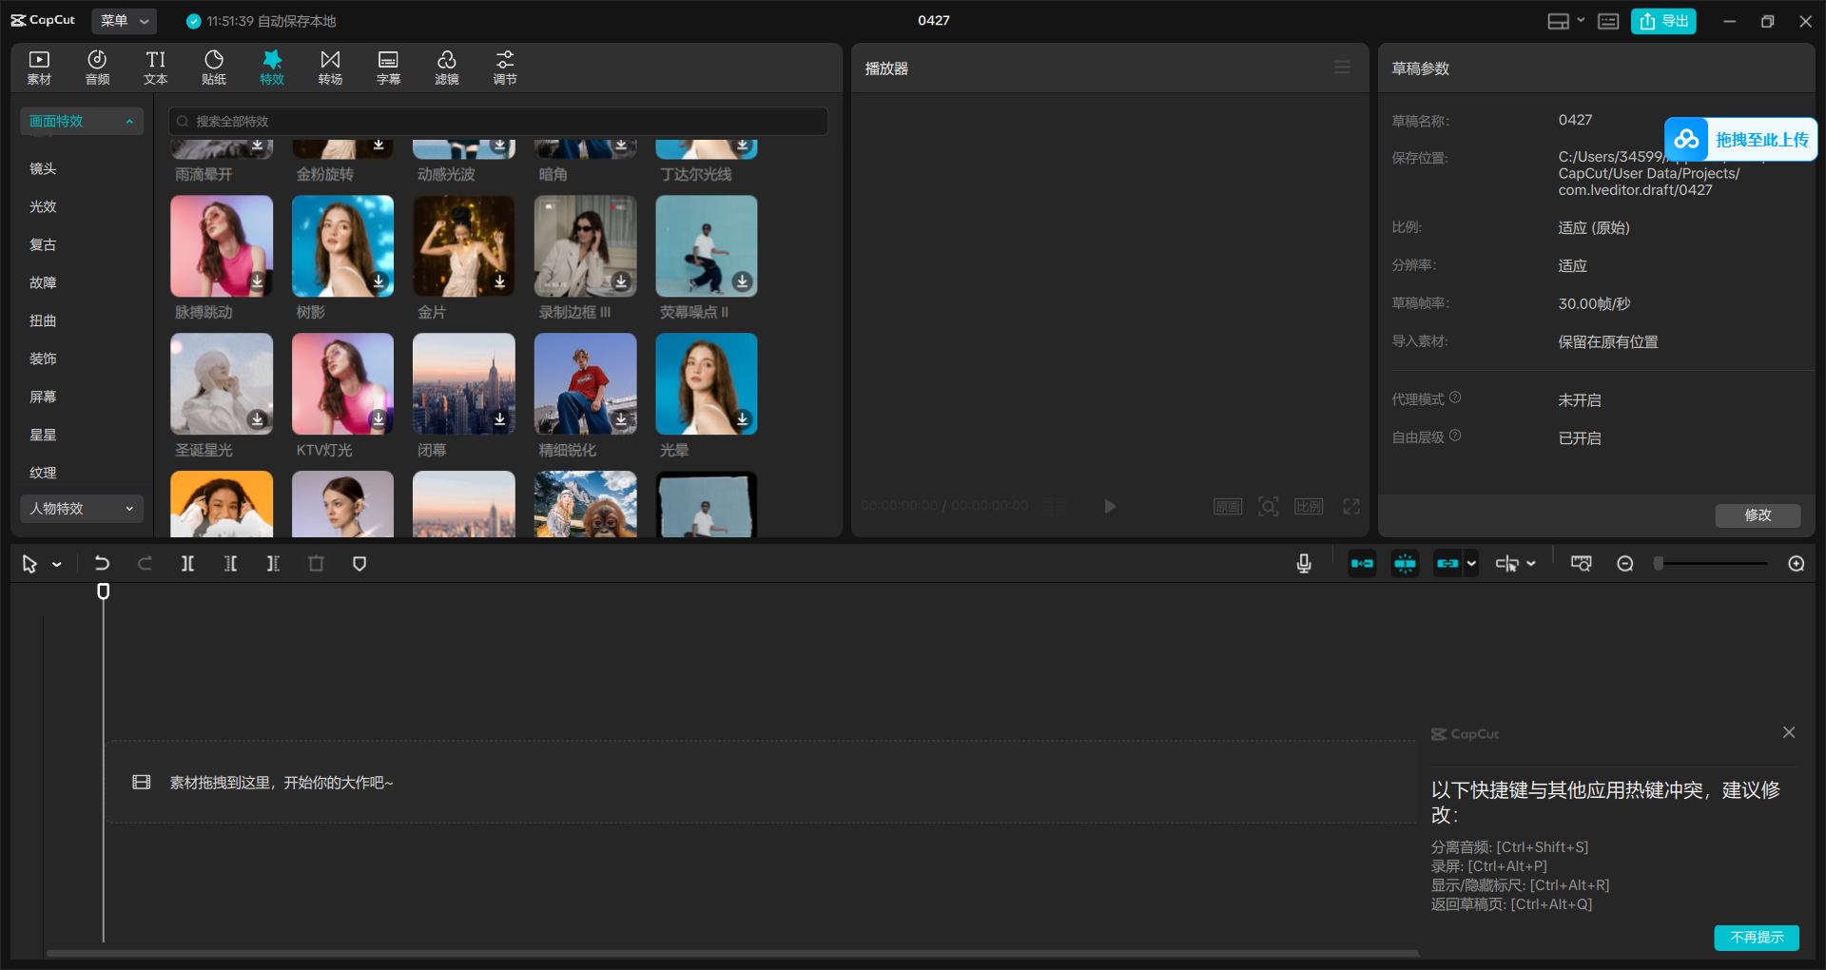Download the 金片 effect

tap(499, 281)
